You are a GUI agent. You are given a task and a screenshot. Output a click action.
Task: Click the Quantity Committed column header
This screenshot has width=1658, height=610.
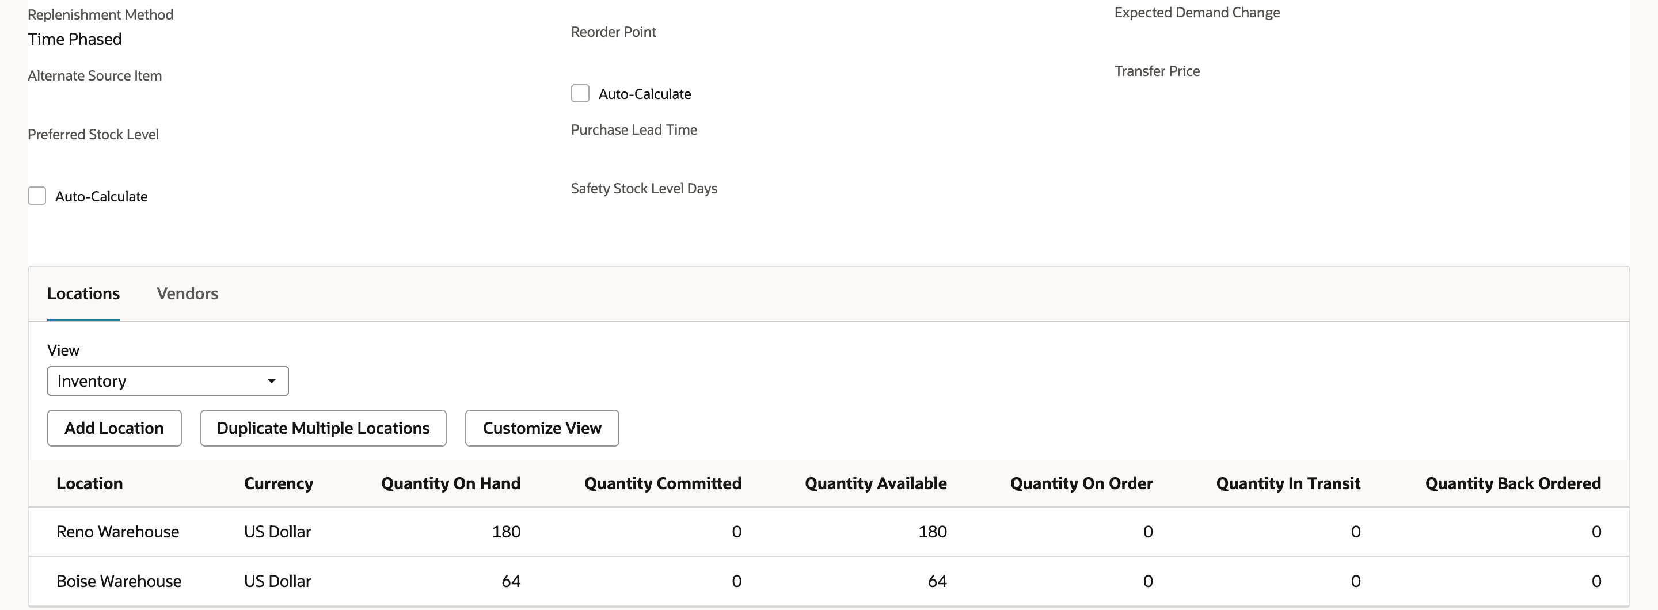(x=662, y=483)
